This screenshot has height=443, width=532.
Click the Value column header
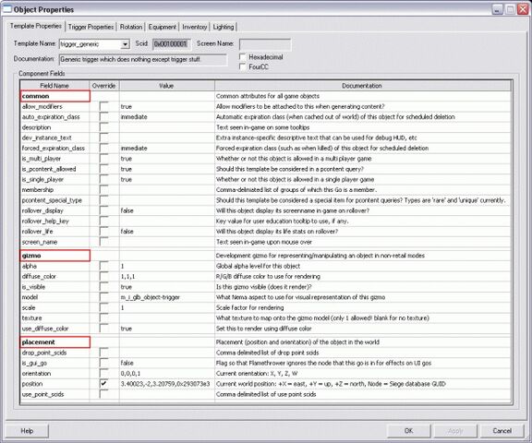(166, 86)
